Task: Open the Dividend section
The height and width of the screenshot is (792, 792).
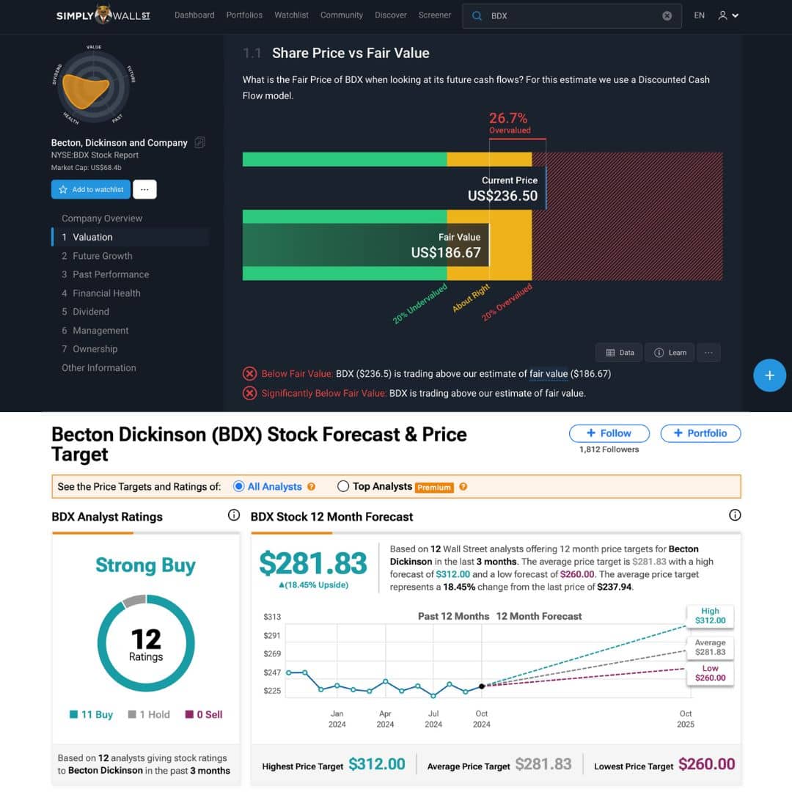Action: 85,312
